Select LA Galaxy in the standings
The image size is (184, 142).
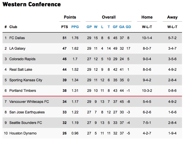point(17,48)
